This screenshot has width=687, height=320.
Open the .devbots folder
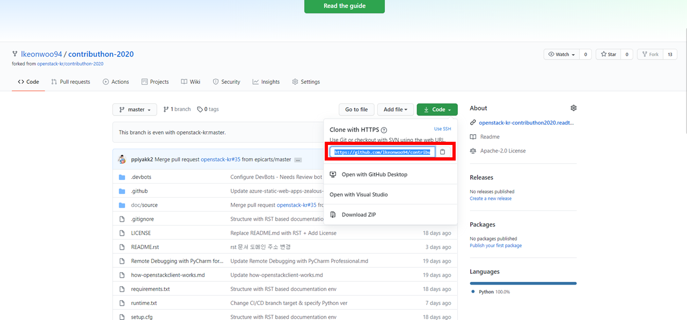coord(141,177)
